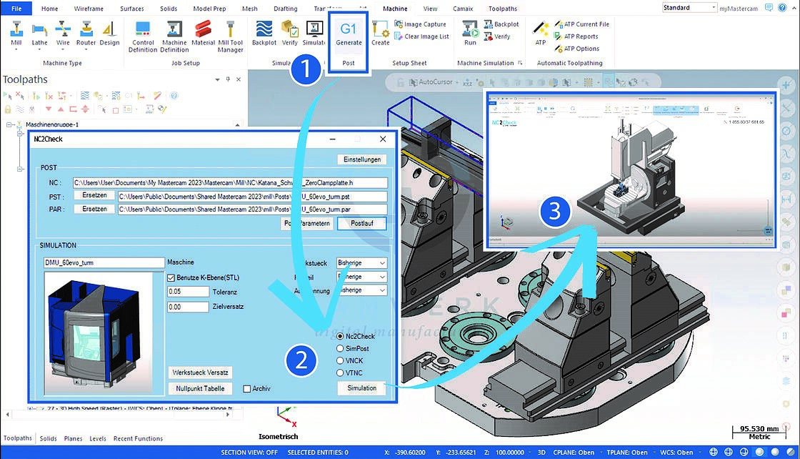800x459 pixels.
Task: Toggle the Benutze K-Ebene(STL) checkbox
Action: coord(170,277)
